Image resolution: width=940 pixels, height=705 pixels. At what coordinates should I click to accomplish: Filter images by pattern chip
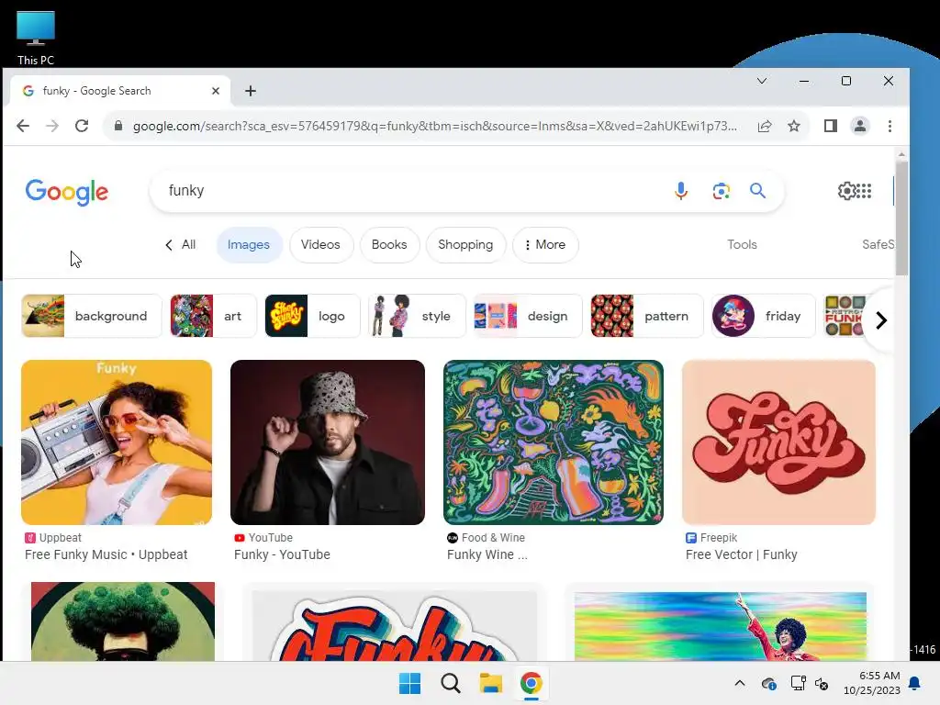coord(646,316)
